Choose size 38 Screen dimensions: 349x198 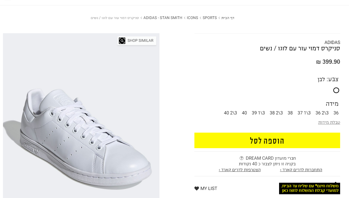pyautogui.click(x=290, y=113)
